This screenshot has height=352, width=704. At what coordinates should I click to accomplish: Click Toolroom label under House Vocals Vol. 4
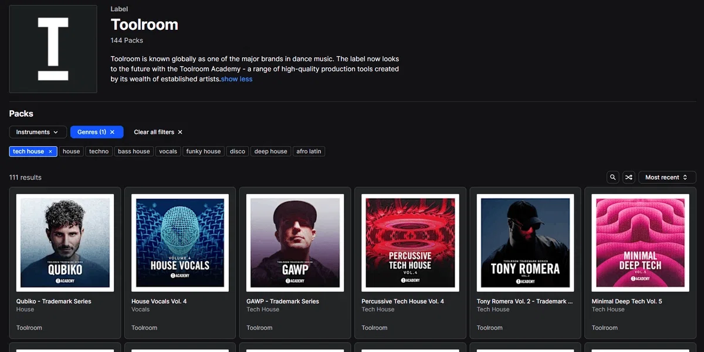pos(144,328)
